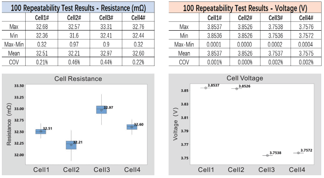This screenshot has height=178, width=324.
Task: Click the Cell Resistance chart title
Action: 78,79
